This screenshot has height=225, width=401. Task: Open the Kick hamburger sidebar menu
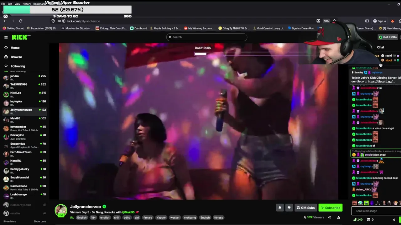point(6,37)
